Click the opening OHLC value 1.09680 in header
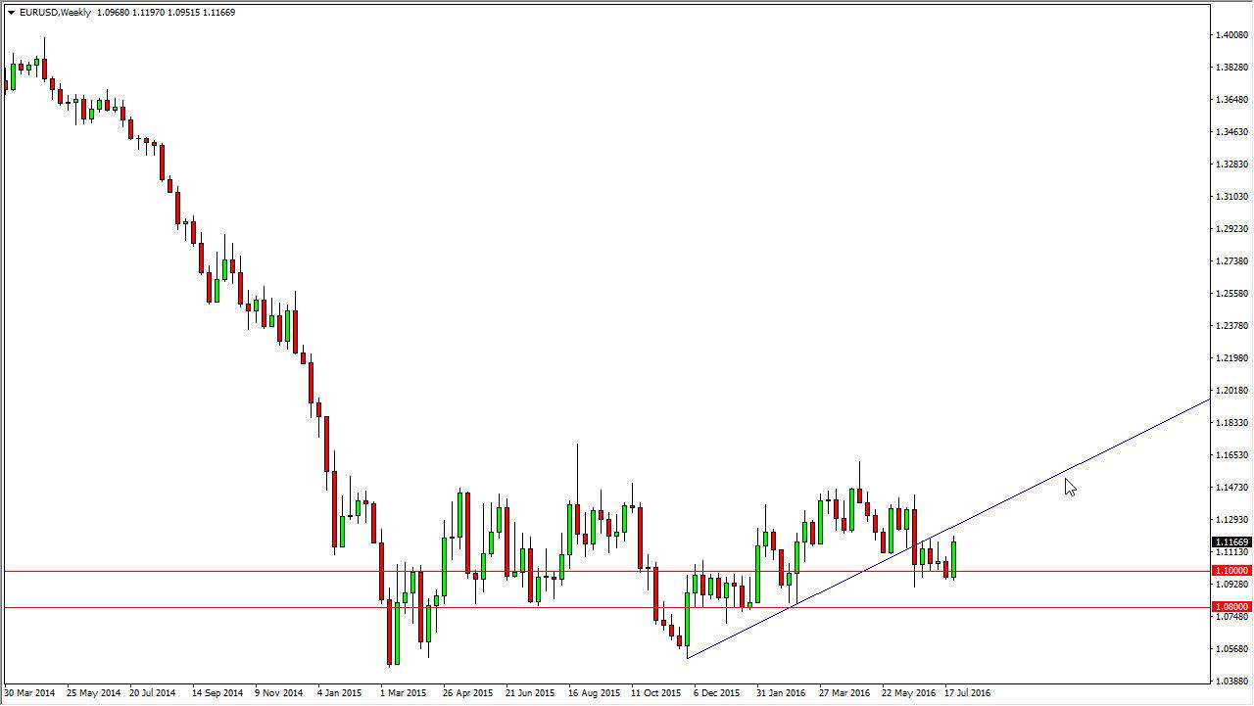Viewport: 1254px width, 706px height. point(115,13)
